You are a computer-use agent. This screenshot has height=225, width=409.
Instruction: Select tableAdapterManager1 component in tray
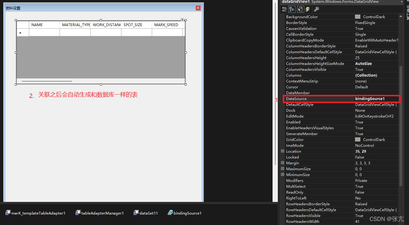tap(100, 213)
